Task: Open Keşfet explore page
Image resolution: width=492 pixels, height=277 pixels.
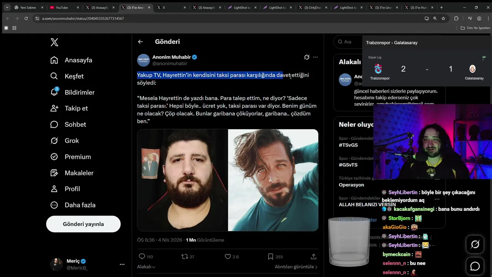Action: click(67, 76)
